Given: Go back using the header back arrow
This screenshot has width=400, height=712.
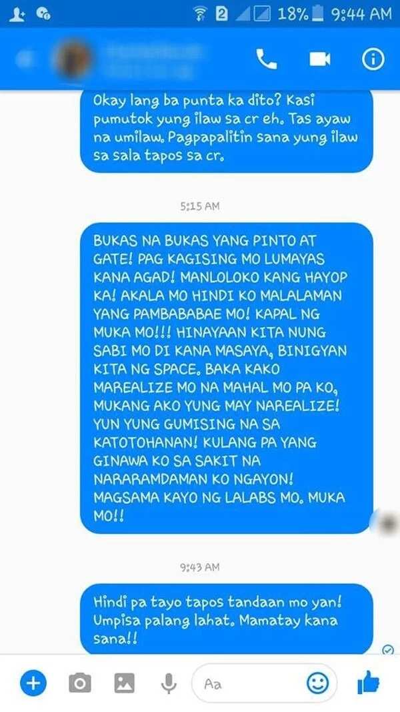Looking at the screenshot, I should (25, 59).
